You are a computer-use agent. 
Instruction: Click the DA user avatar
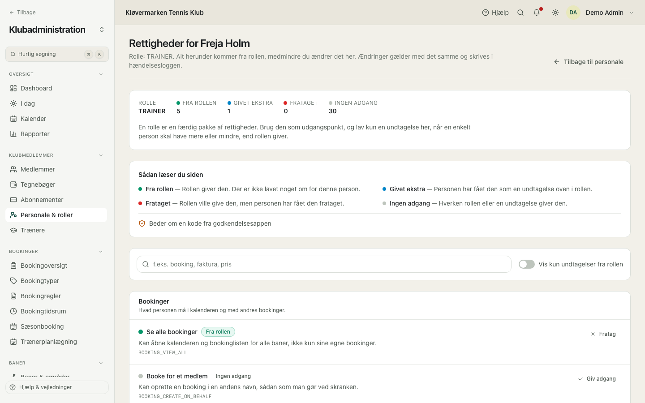[573, 13]
